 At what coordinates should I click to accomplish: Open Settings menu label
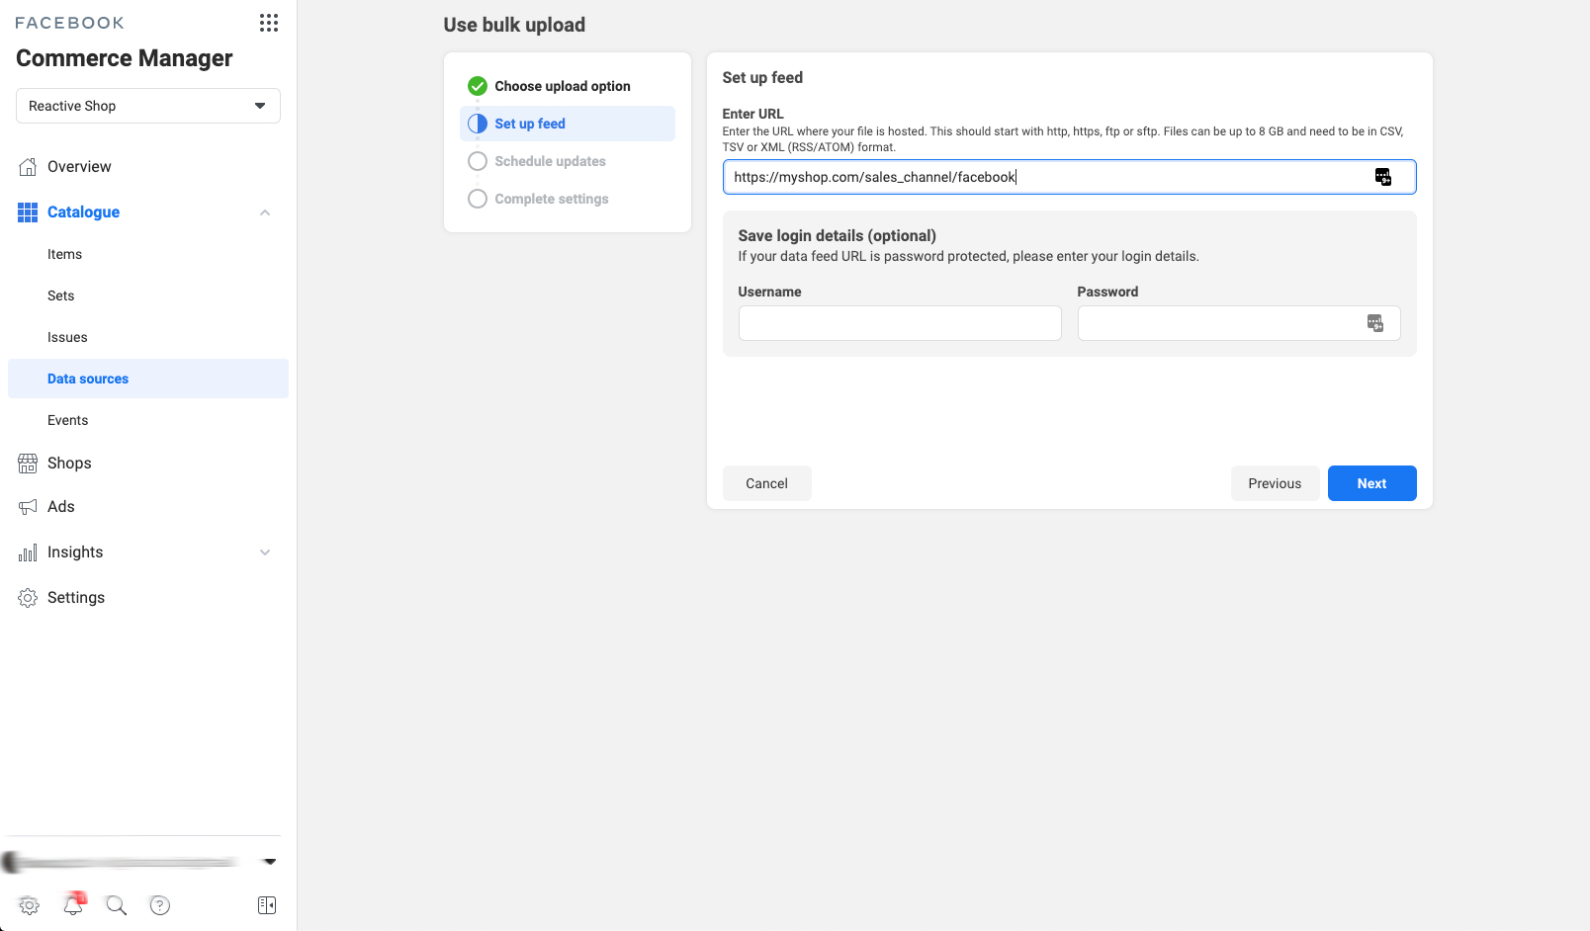click(x=76, y=598)
